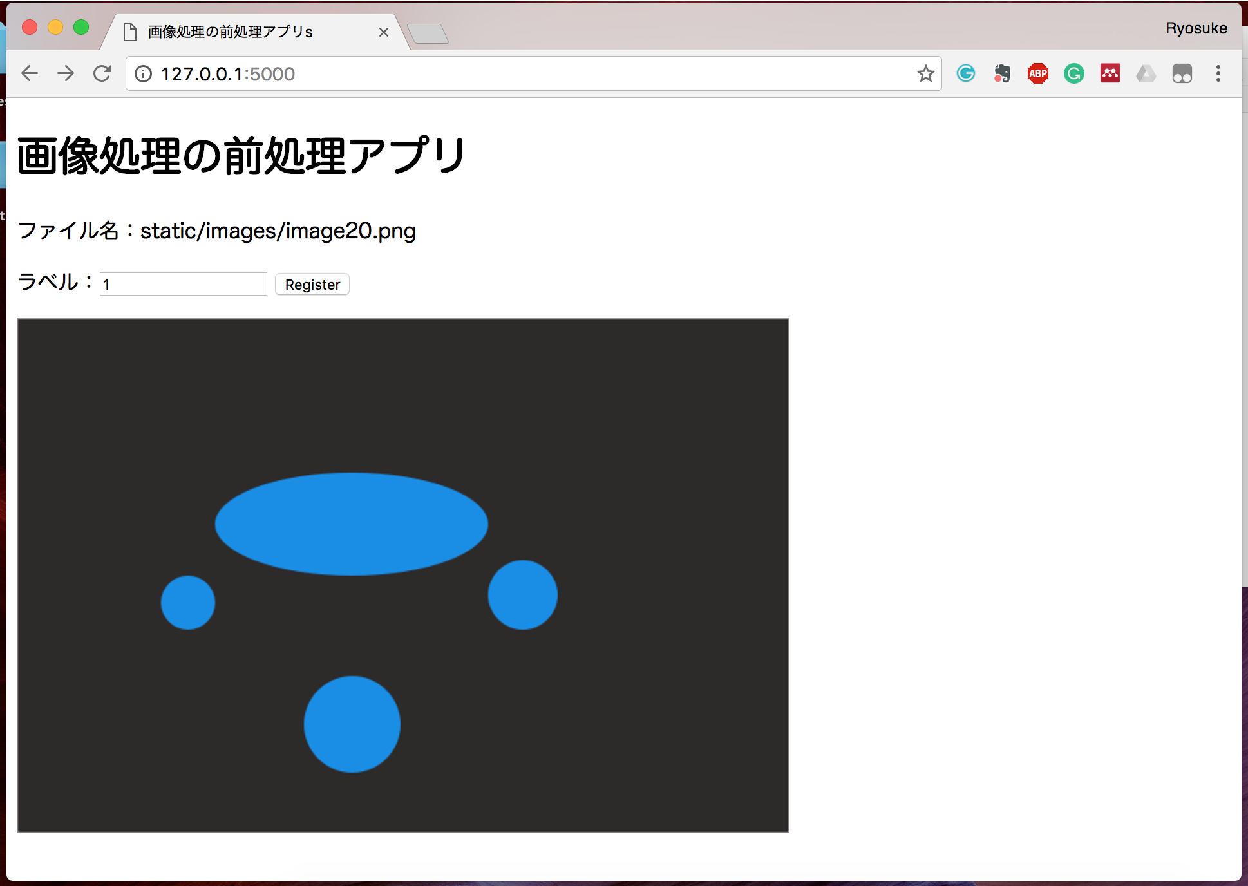1248x886 pixels.
Task: Open the Adblock Plus ABP extension
Action: point(1038,73)
